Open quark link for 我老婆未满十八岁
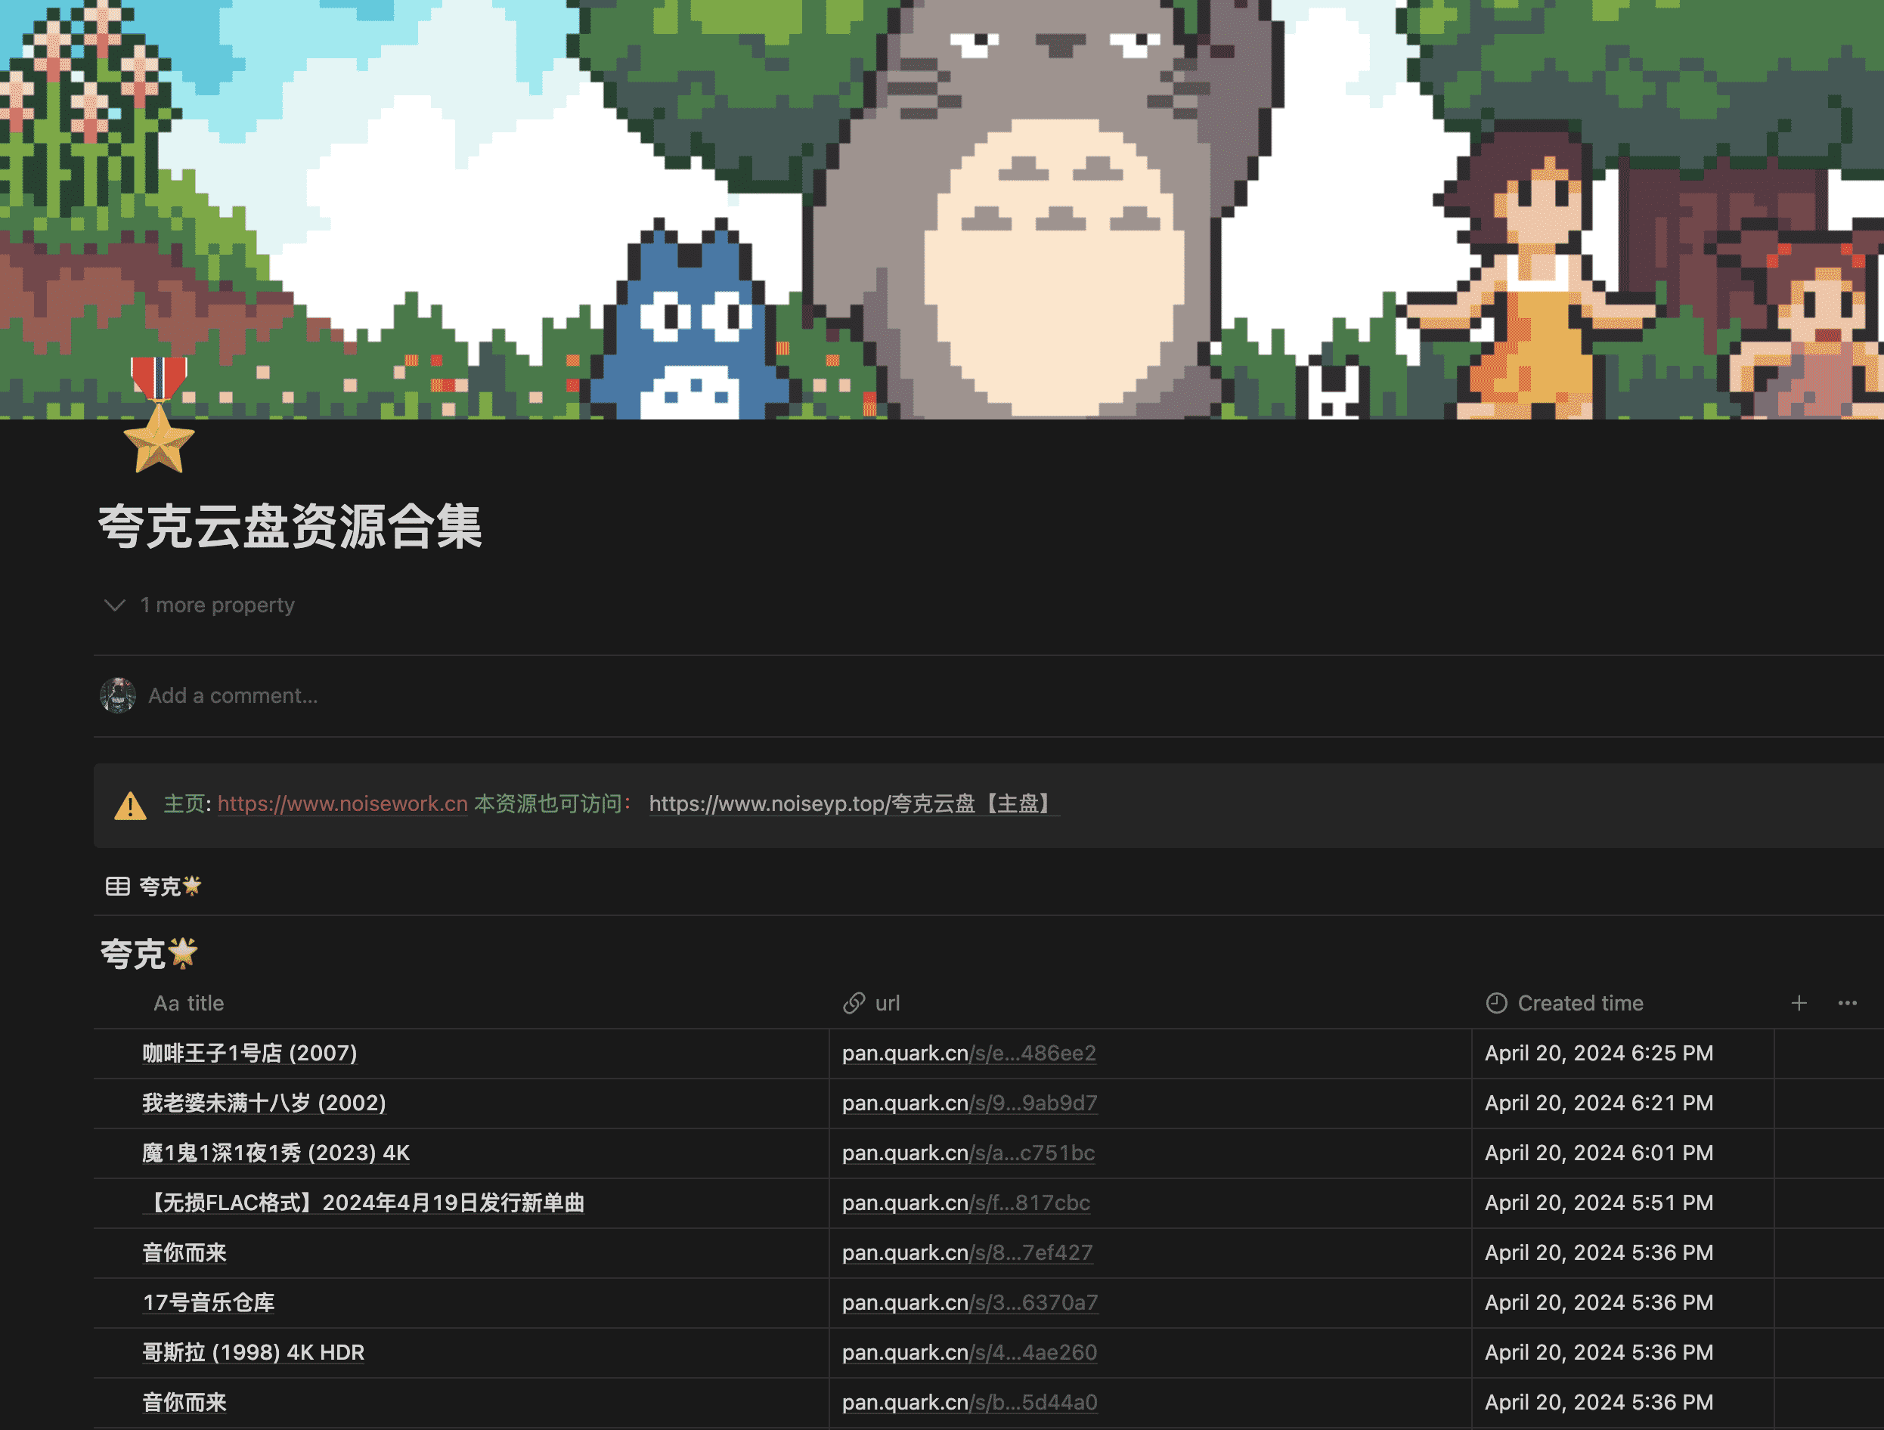The height and width of the screenshot is (1430, 1884). point(969,1103)
